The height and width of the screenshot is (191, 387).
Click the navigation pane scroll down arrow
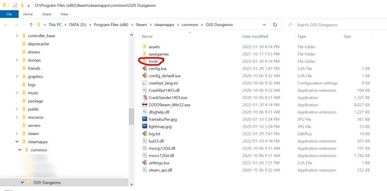132,184
